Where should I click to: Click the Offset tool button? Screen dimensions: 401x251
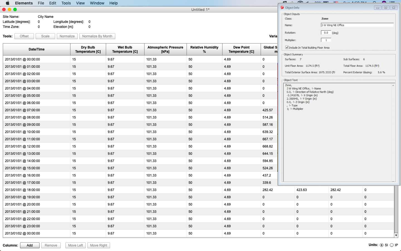(x=24, y=36)
